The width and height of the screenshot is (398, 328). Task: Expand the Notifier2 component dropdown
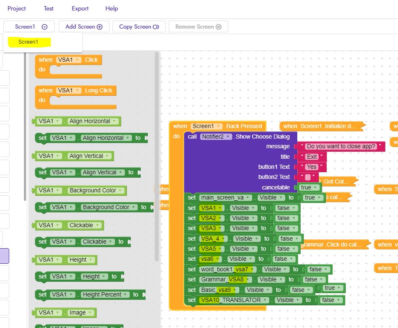(x=228, y=136)
